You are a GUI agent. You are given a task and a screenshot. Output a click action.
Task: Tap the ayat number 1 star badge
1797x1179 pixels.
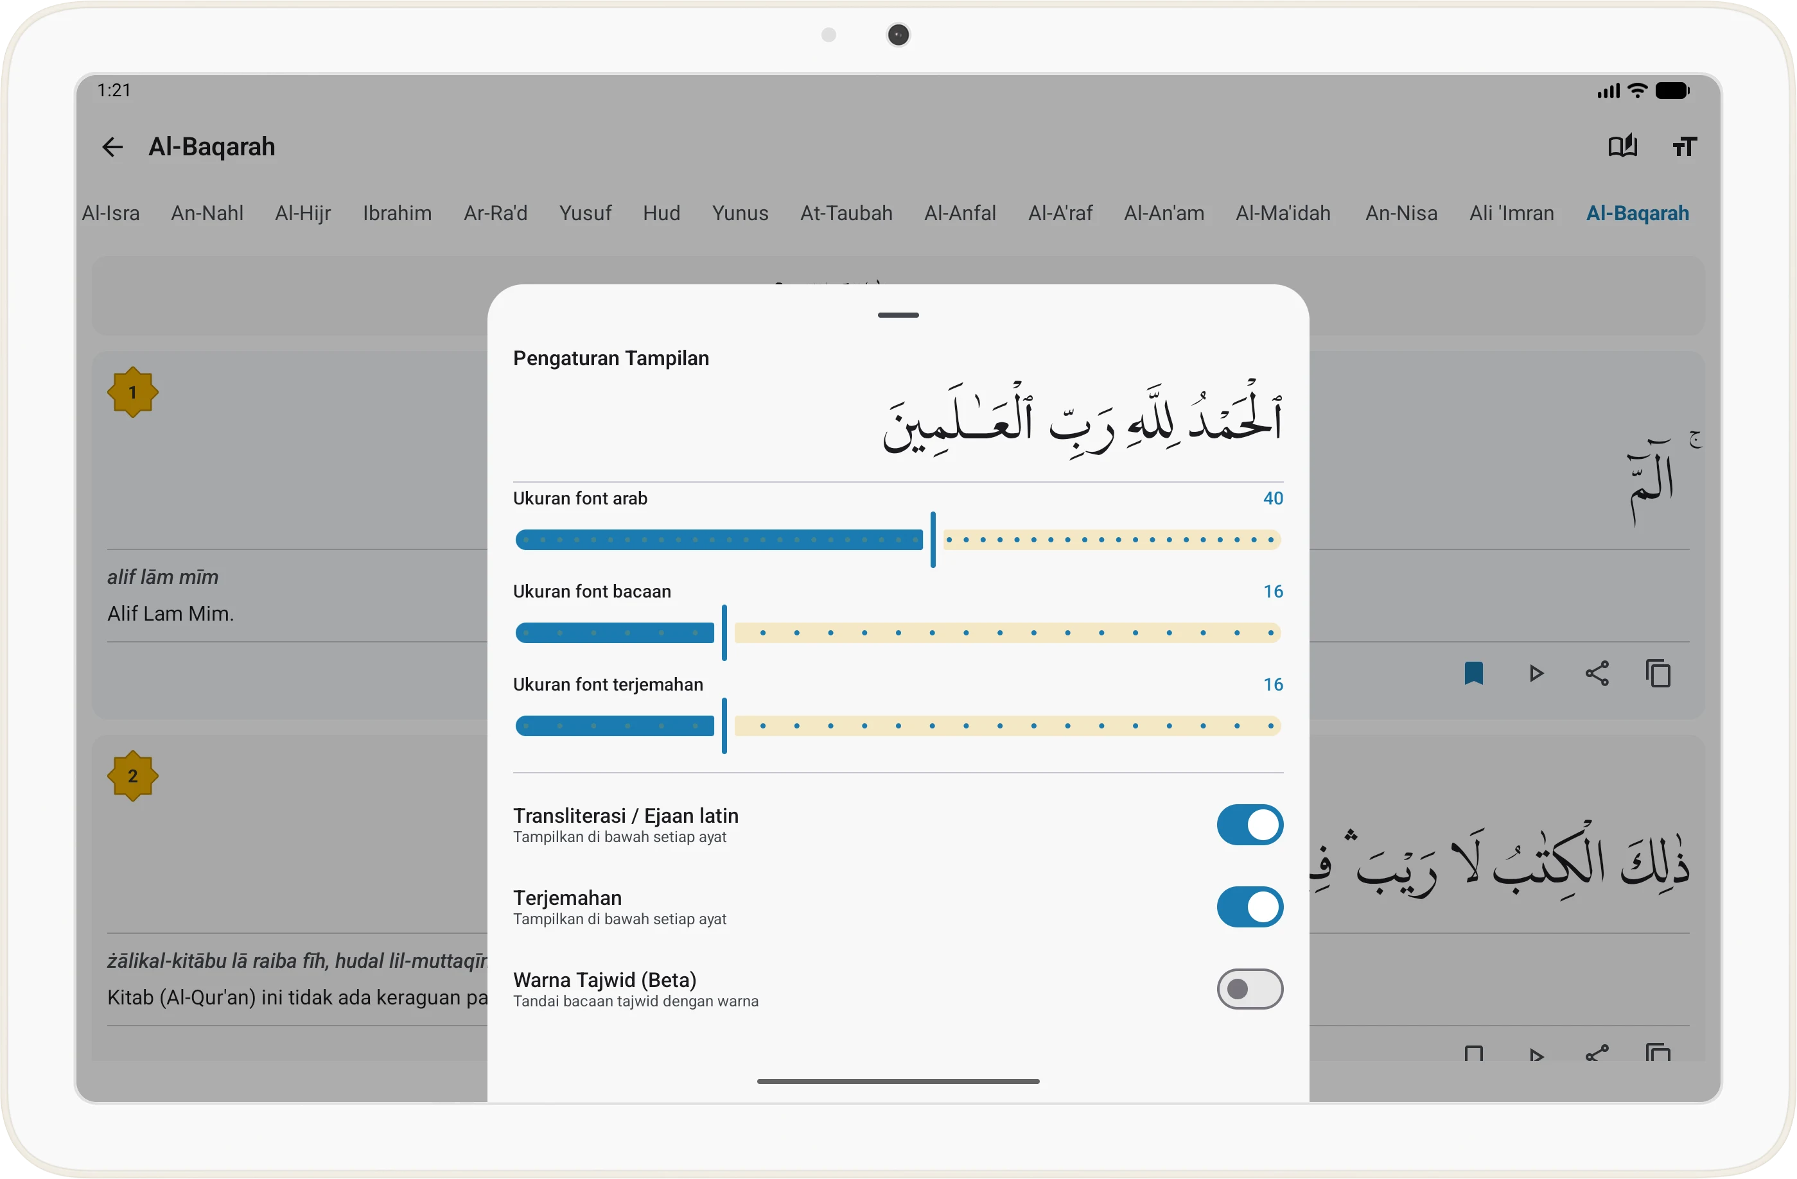(x=133, y=392)
